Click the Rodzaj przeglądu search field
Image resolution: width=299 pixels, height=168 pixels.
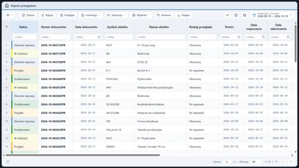(202, 37)
